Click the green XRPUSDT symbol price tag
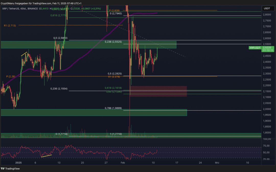The height and width of the screenshot is (172, 276). 255,48
